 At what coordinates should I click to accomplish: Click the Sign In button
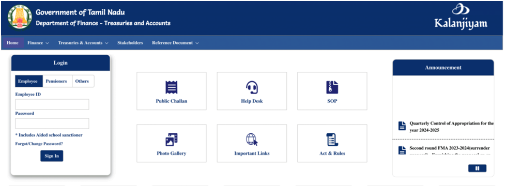coord(52,156)
